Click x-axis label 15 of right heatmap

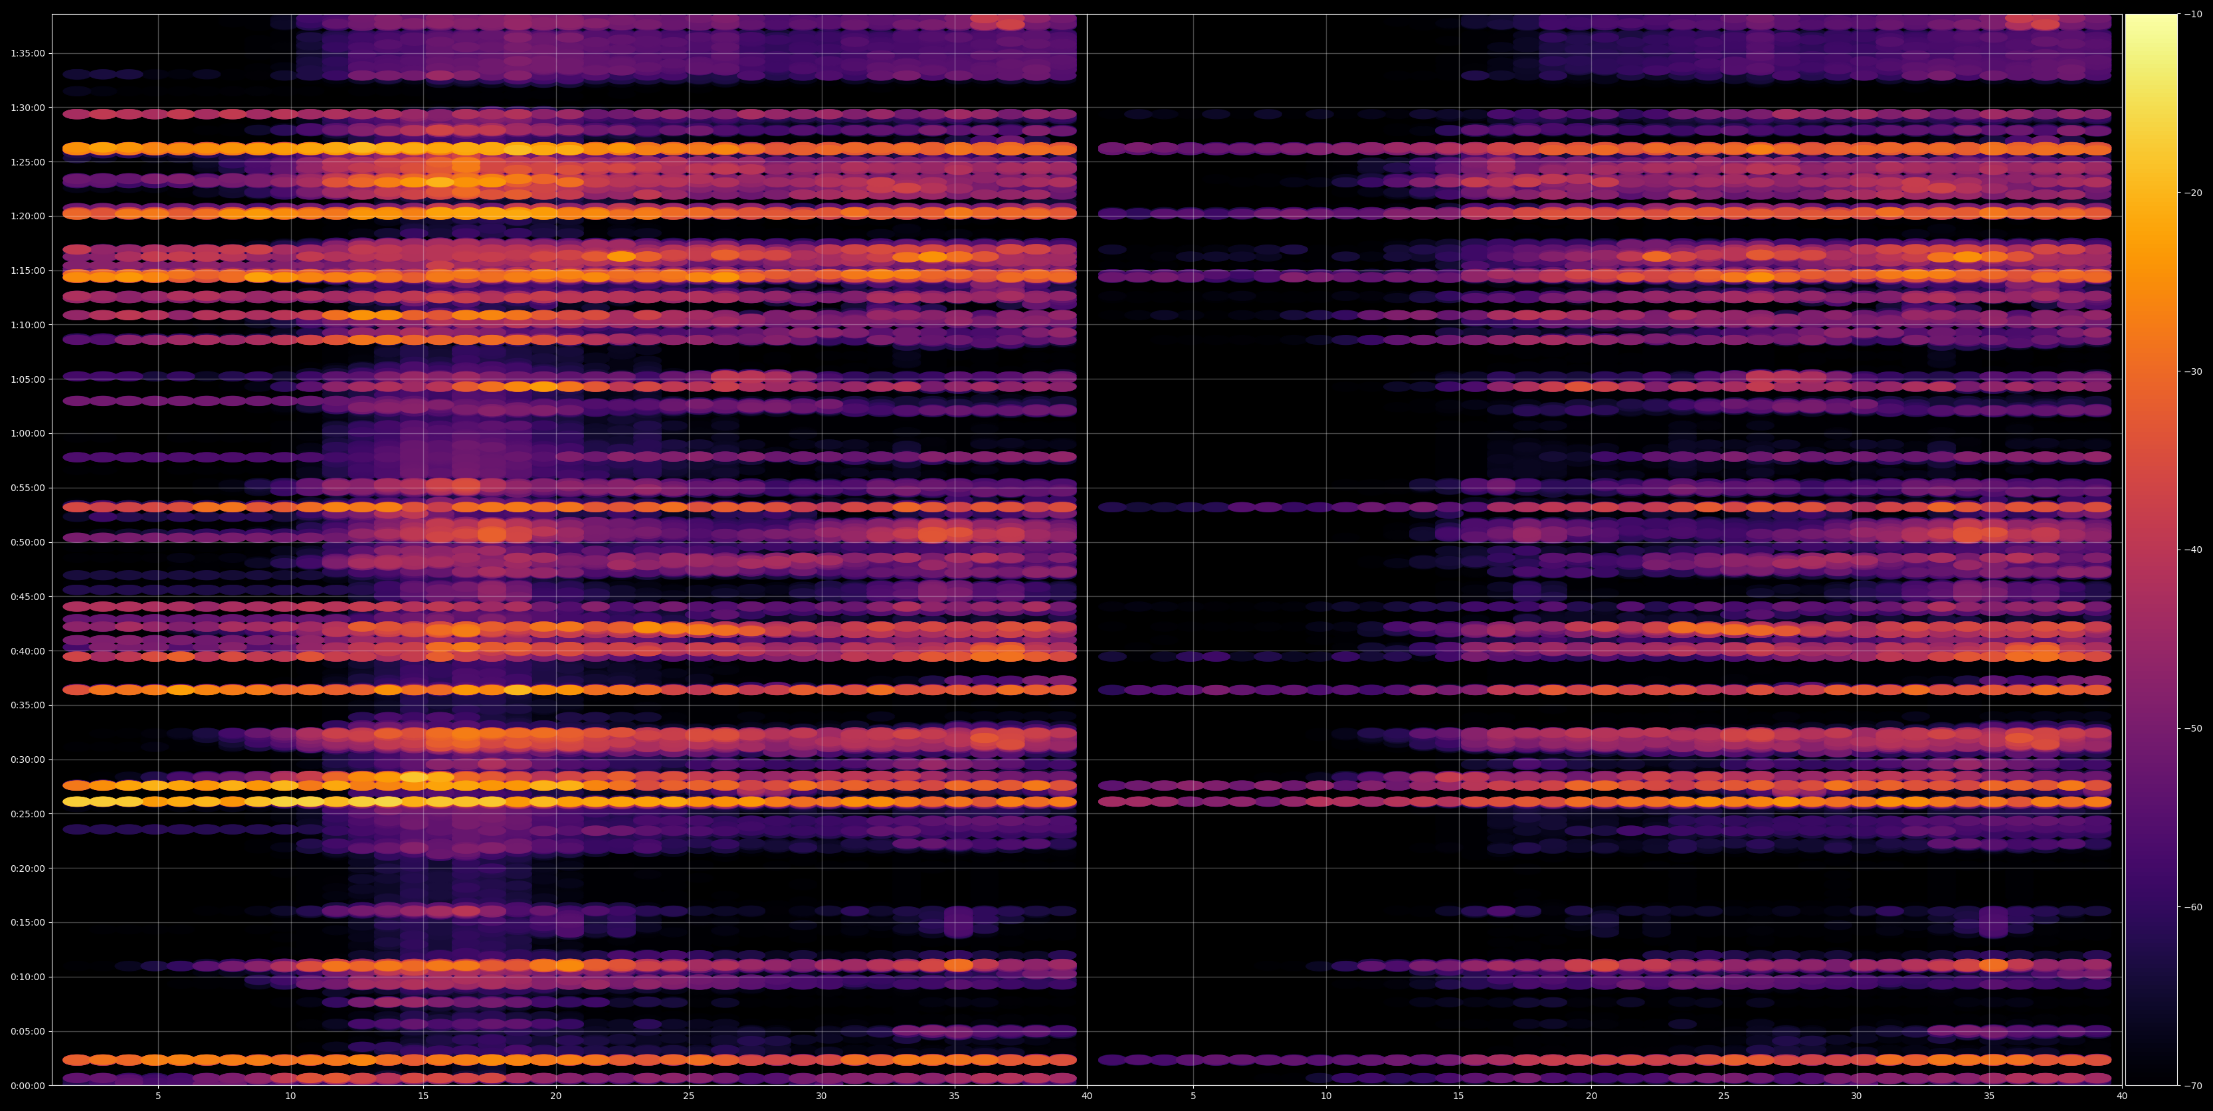[x=1459, y=1096]
